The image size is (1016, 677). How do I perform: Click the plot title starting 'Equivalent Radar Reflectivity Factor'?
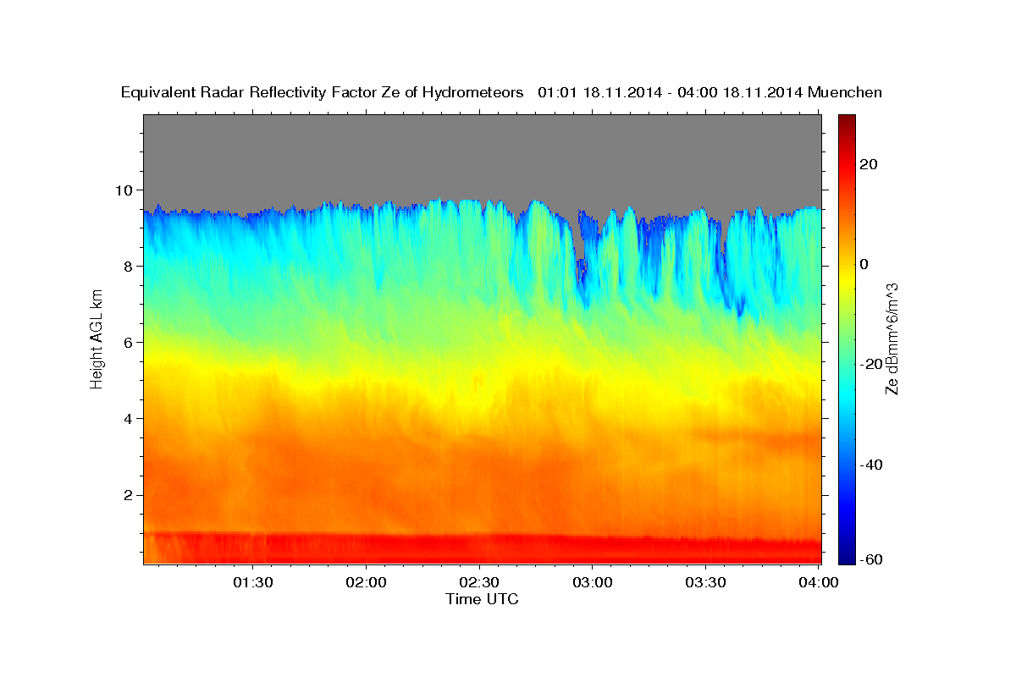(501, 92)
